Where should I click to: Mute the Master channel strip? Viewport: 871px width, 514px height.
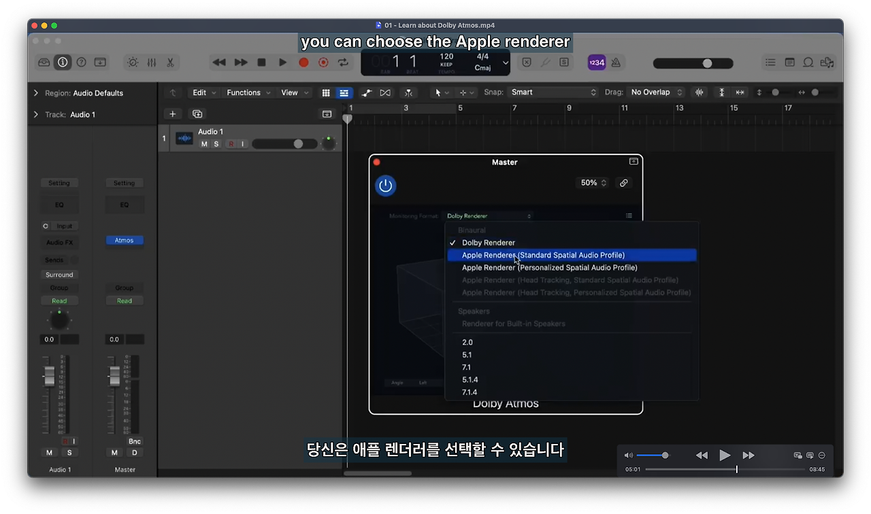pyautogui.click(x=114, y=453)
